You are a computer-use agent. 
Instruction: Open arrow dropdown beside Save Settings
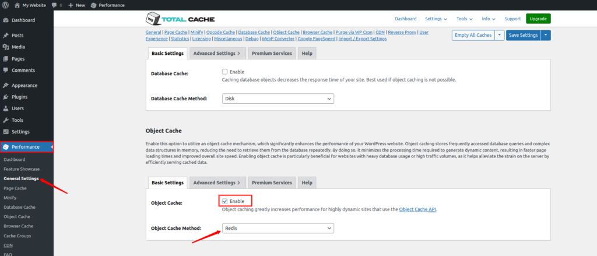pos(546,35)
